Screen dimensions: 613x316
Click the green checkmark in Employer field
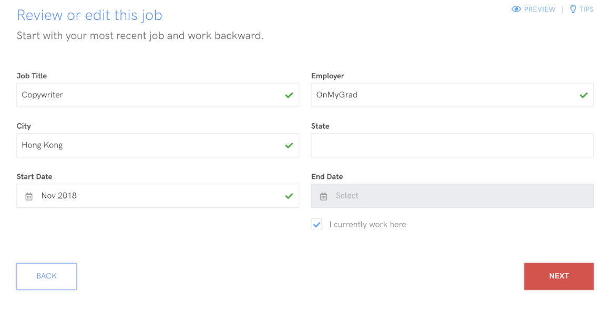(x=583, y=96)
